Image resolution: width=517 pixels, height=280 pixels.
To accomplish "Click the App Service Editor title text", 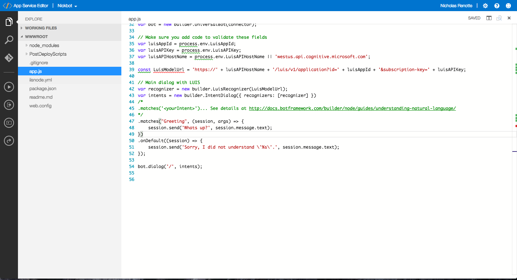I will (31, 6).
